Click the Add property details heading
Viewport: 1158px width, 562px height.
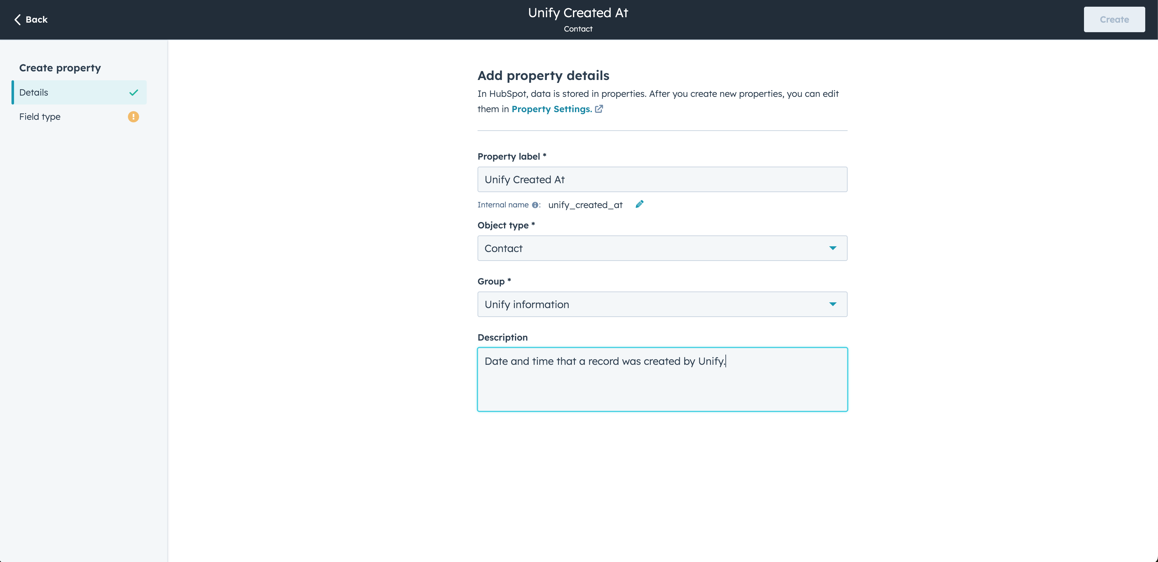543,76
